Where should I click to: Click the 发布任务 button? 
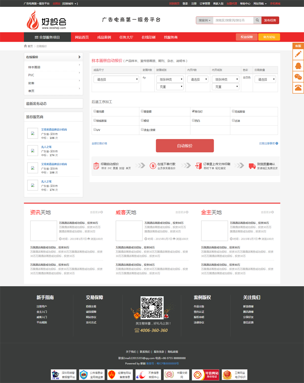270,20
